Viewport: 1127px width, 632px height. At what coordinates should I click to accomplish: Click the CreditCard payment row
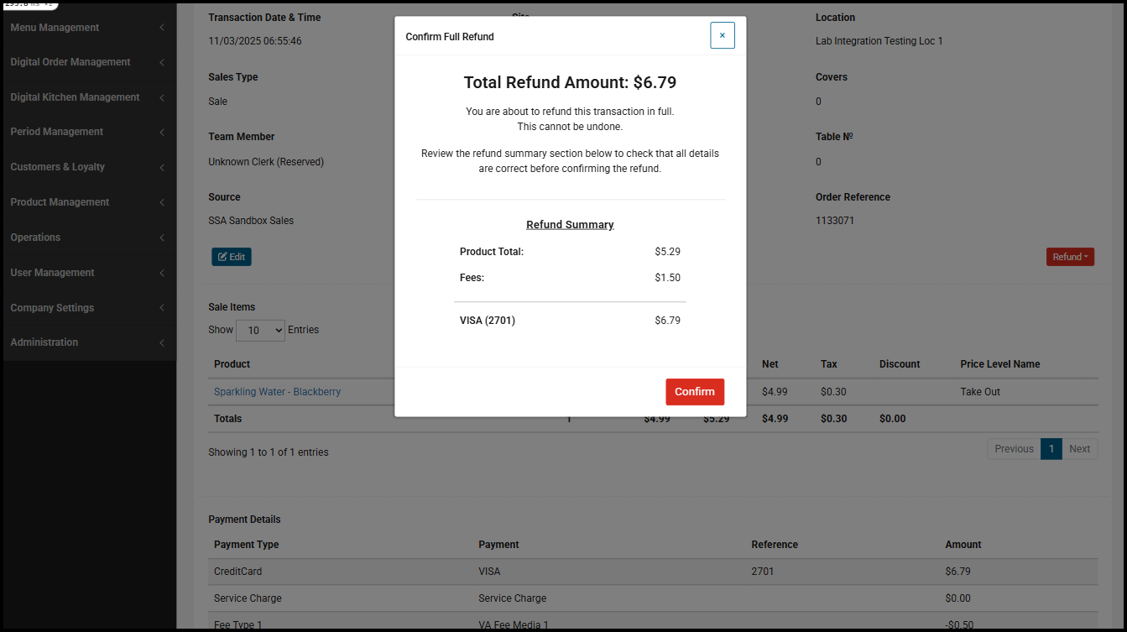[x=237, y=572]
